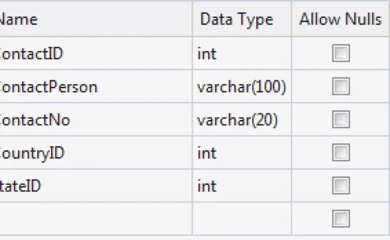This screenshot has height=240, width=390.
Task: Toggle Allow Nulls for StateID row
Action: point(341,185)
